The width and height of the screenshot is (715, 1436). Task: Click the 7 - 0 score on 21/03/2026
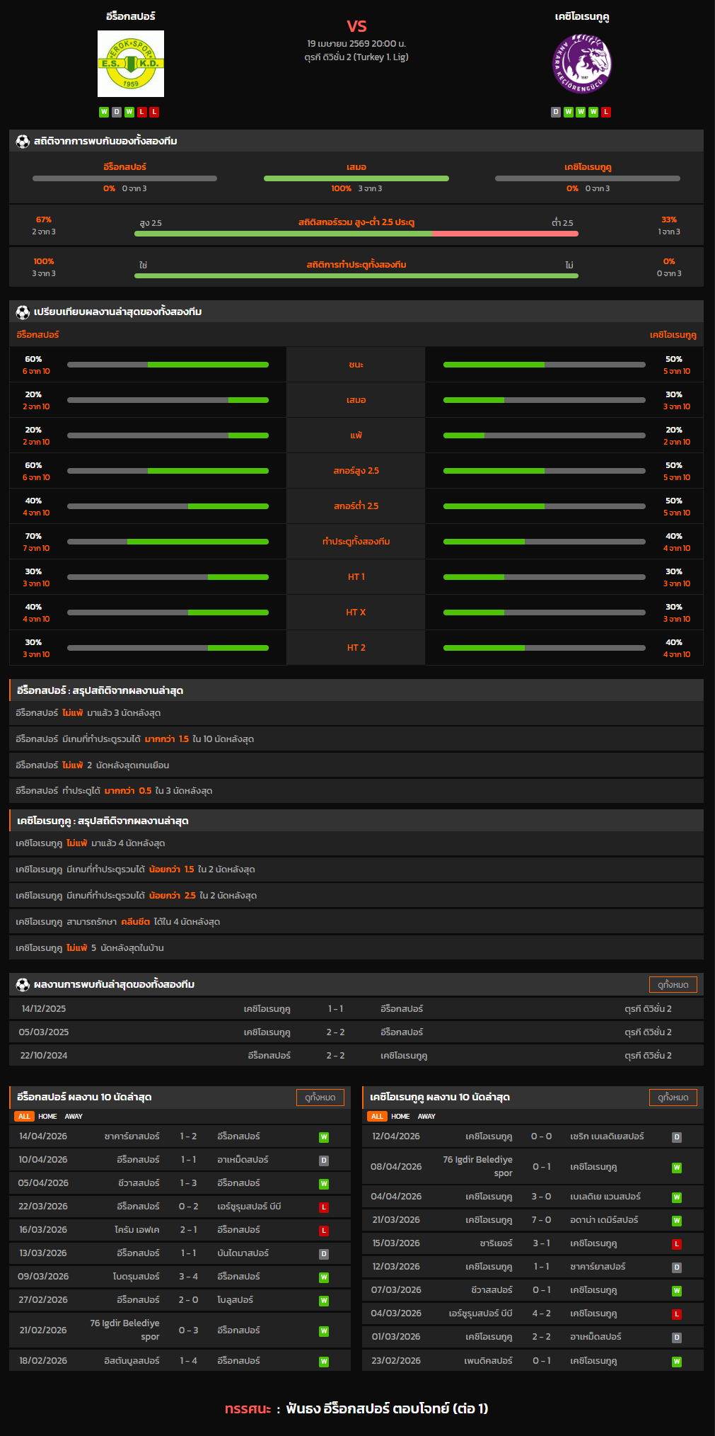(541, 1220)
